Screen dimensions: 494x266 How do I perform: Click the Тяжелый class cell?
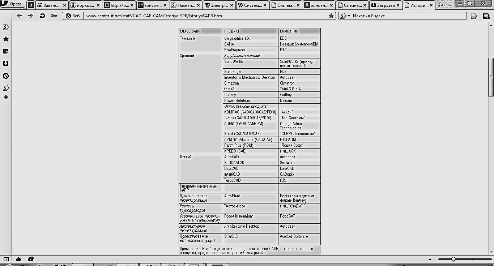(201, 44)
